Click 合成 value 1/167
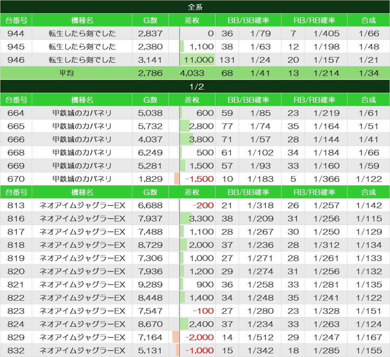The height and width of the screenshot is (357, 390). pyautogui.click(x=369, y=337)
